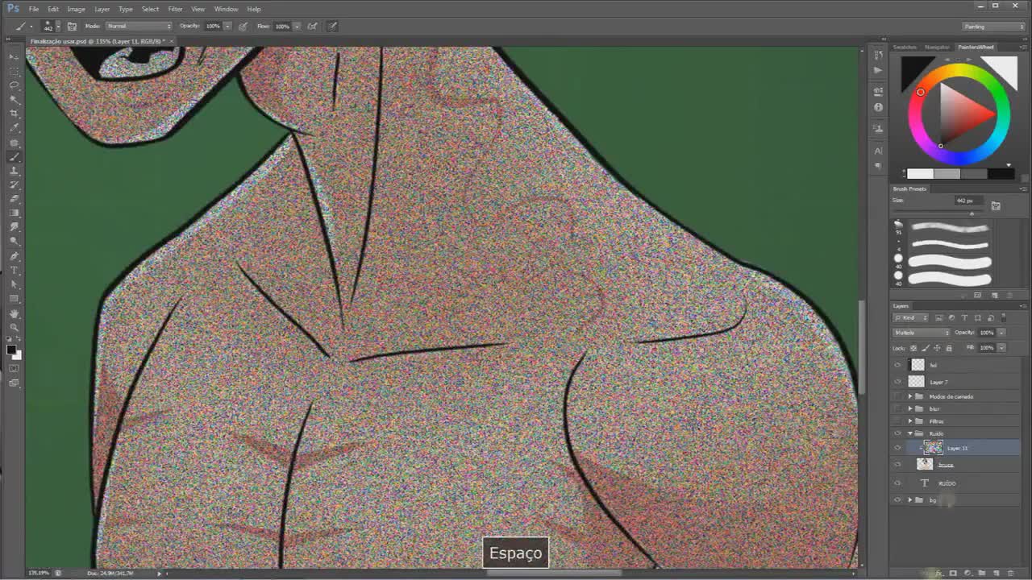Select the Eraser tool
The image size is (1032, 580).
15,199
